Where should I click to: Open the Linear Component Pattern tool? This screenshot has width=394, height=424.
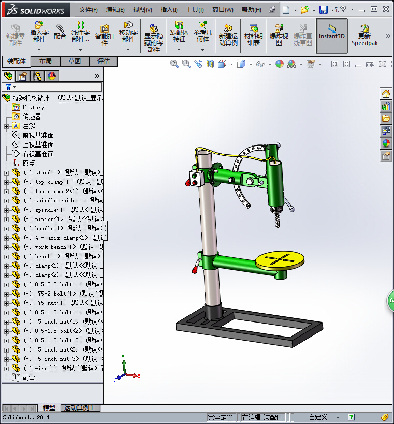tap(80, 32)
